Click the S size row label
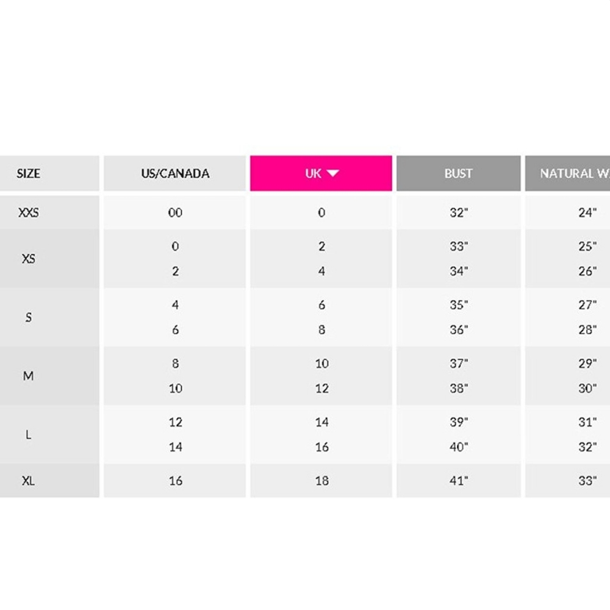610x610 pixels. [x=29, y=317]
